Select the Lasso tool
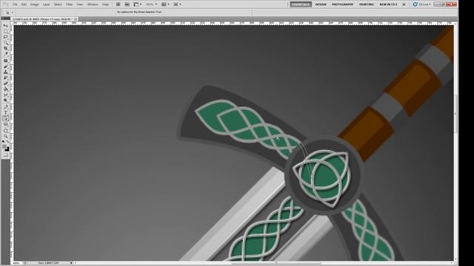The image size is (474, 266). [5, 37]
